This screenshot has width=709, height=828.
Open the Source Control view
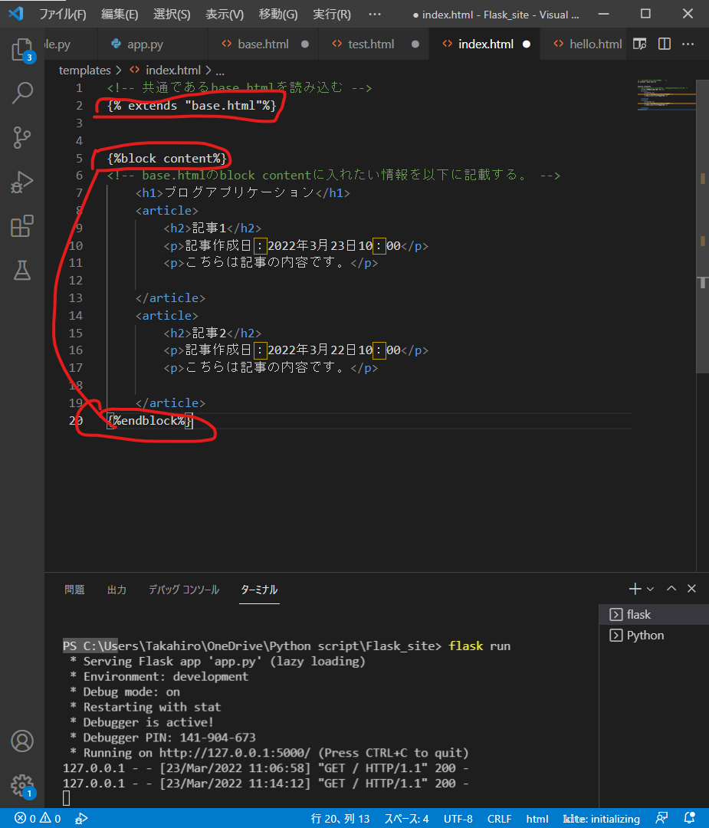point(22,136)
